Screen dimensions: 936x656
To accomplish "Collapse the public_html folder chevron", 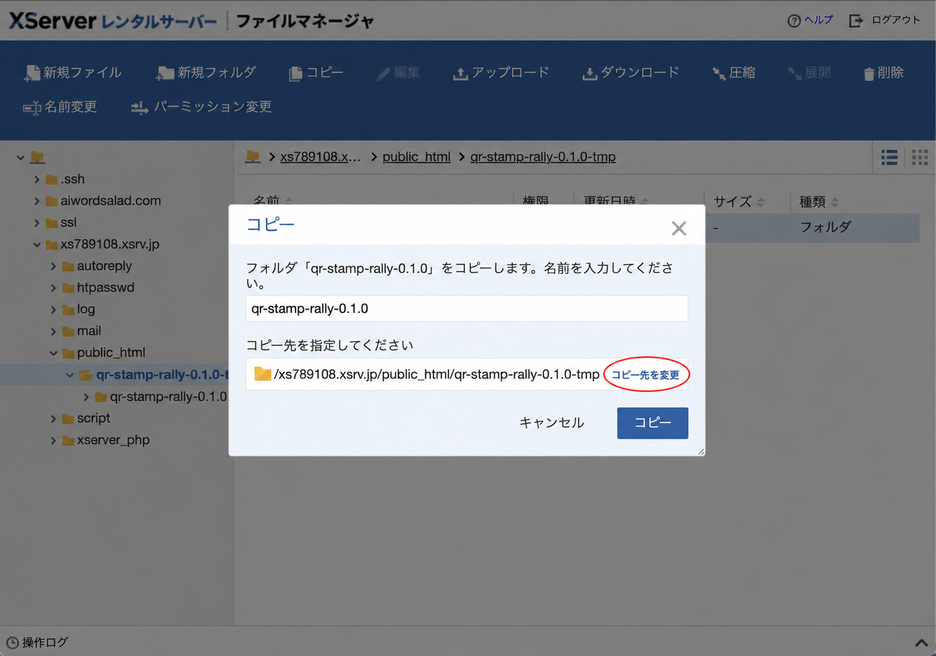I will (53, 353).
